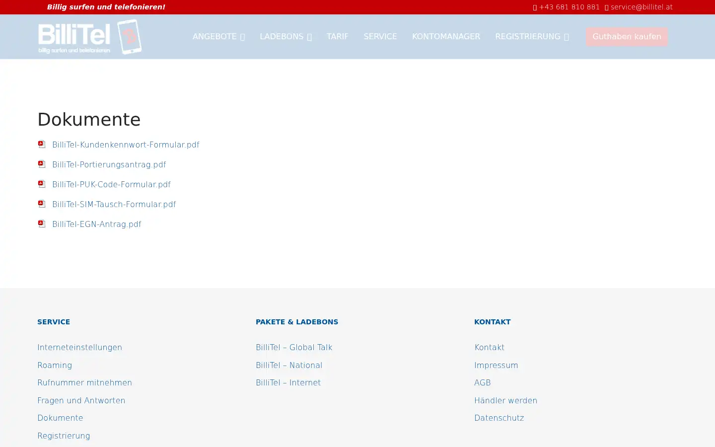
Task: Open the SERVICE menu item
Action: pyautogui.click(x=380, y=37)
